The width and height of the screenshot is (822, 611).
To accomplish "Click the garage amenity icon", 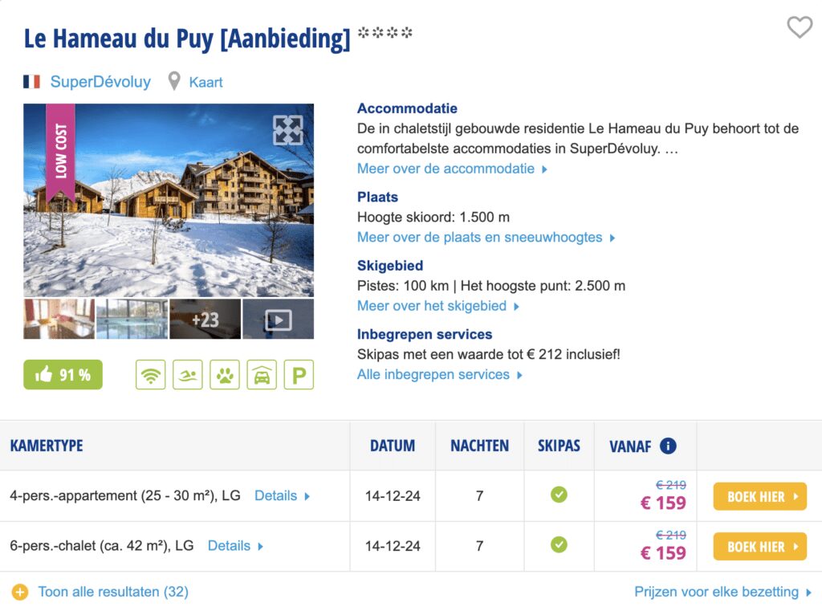I will pyautogui.click(x=262, y=375).
